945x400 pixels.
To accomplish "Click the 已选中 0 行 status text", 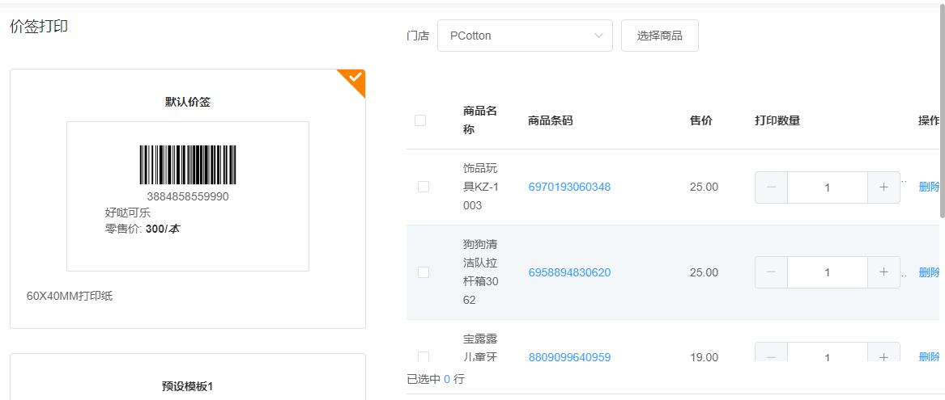I will pyautogui.click(x=436, y=380).
